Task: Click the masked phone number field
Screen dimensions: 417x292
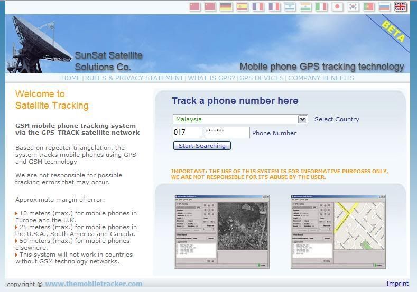Action: pos(227,133)
